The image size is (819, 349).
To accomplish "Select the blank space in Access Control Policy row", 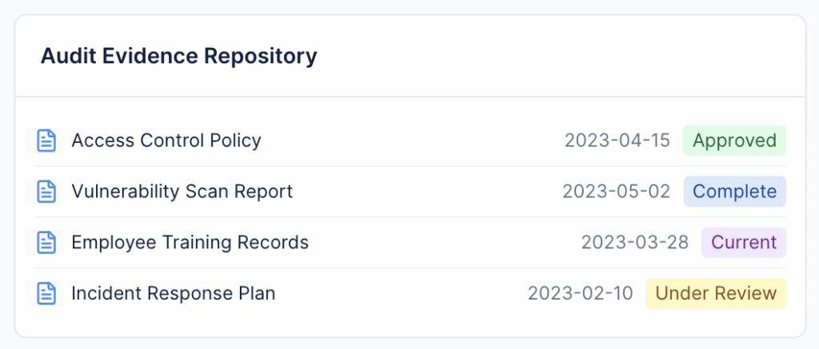I will pyautogui.click(x=412, y=141).
